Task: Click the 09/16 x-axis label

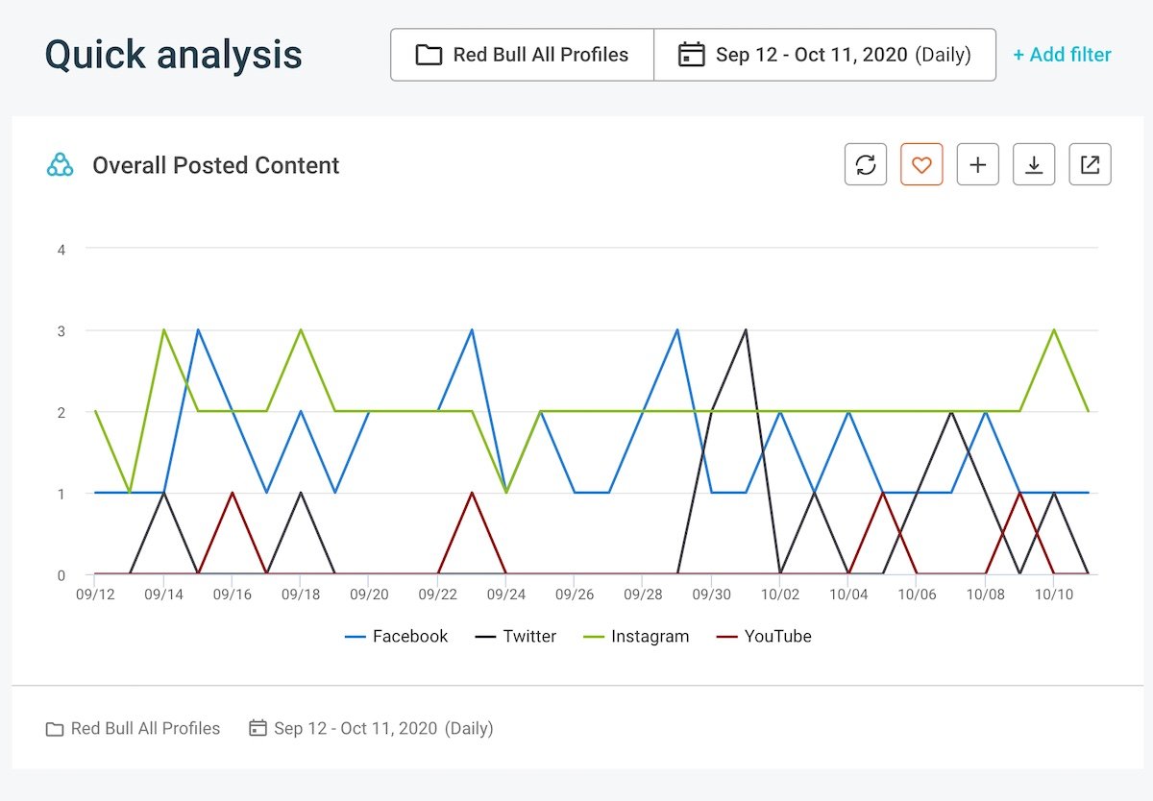Action: click(232, 595)
